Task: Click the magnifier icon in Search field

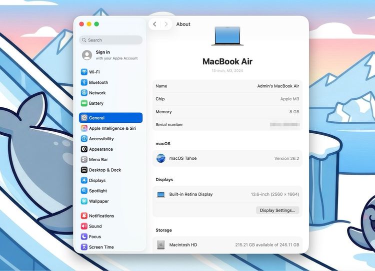Action: coord(84,40)
